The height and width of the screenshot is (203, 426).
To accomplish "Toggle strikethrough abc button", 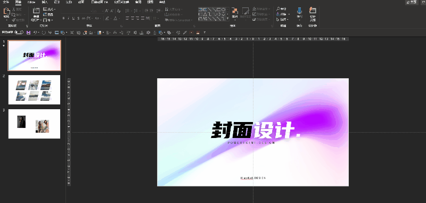I will pos(84,19).
